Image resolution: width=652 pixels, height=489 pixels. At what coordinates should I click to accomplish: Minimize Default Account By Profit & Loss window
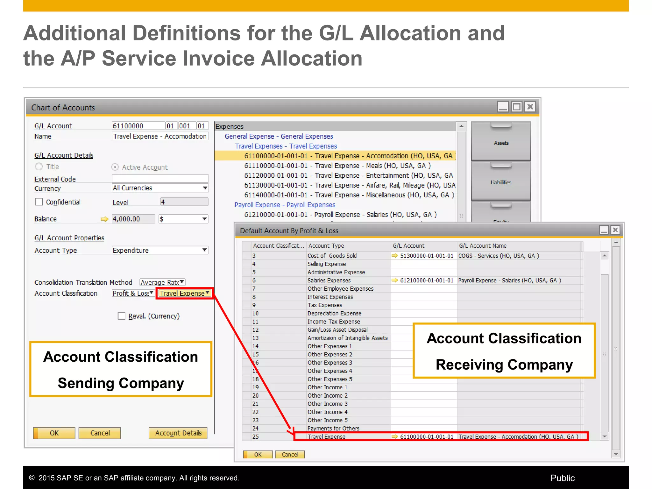[x=604, y=230]
